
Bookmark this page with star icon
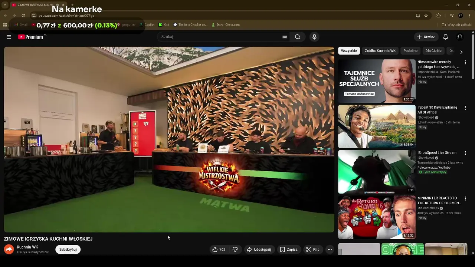click(x=426, y=16)
